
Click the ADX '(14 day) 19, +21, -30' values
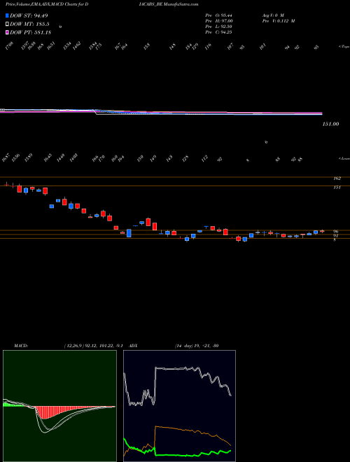point(197,346)
